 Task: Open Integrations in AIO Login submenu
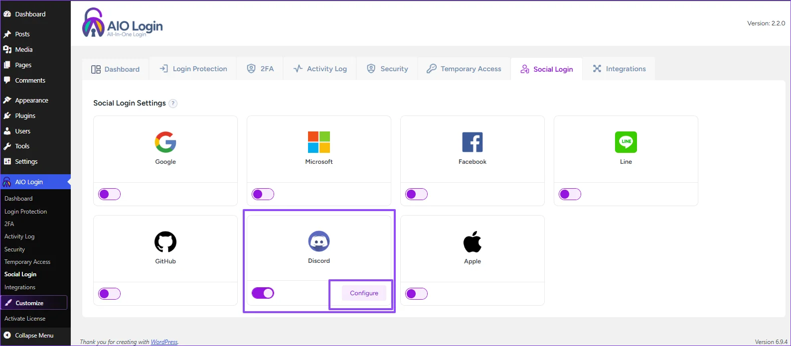coord(20,287)
